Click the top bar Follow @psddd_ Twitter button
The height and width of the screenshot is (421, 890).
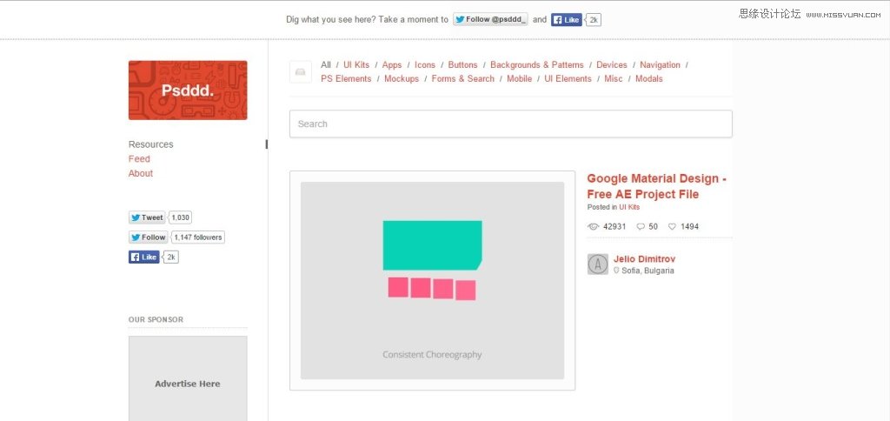click(491, 19)
